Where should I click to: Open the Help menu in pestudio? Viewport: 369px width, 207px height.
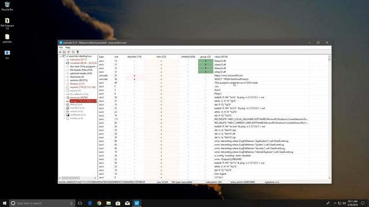[x=67, y=48]
